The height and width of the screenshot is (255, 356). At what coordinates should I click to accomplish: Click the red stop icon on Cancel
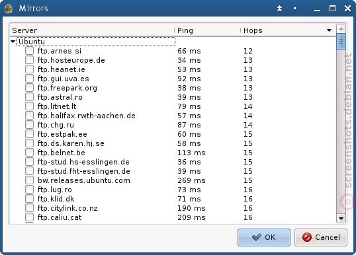click(x=307, y=237)
